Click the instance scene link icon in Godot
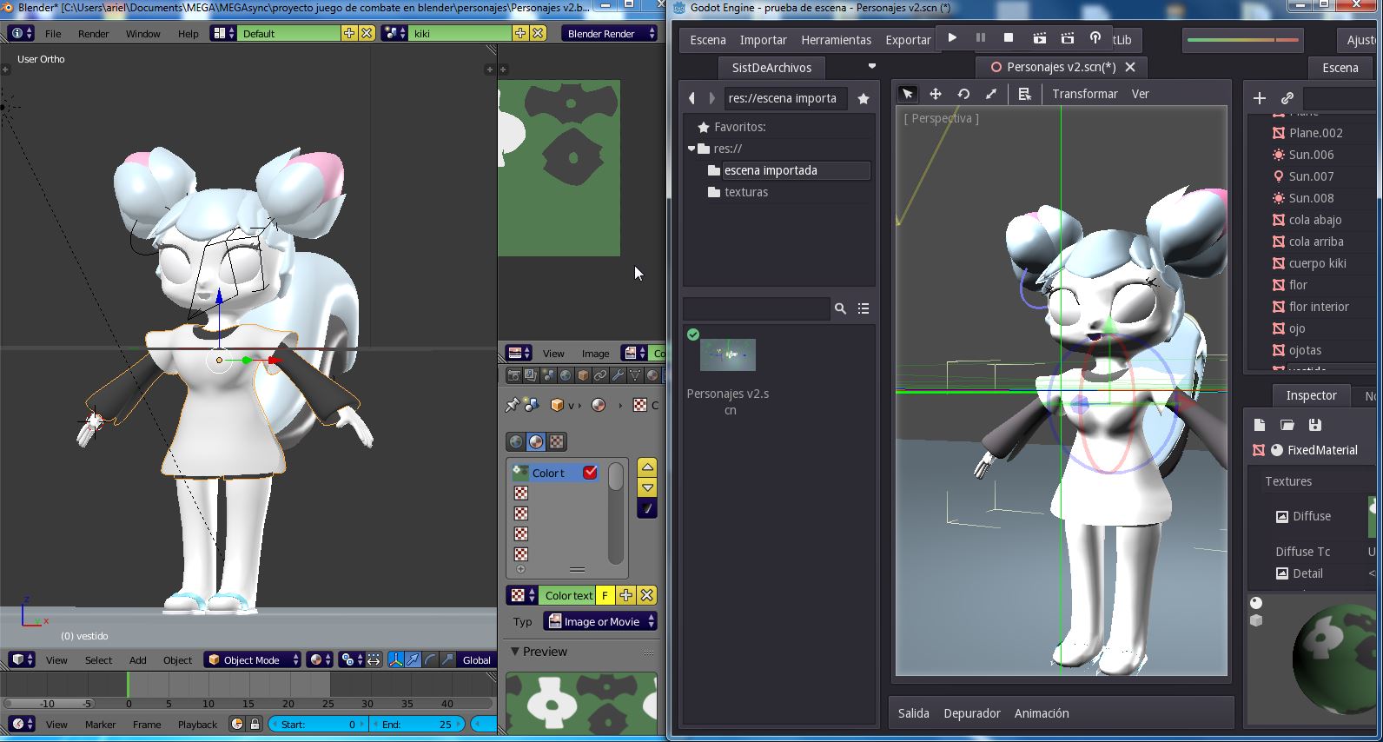Screen dimensions: 1383x742 1287,98
